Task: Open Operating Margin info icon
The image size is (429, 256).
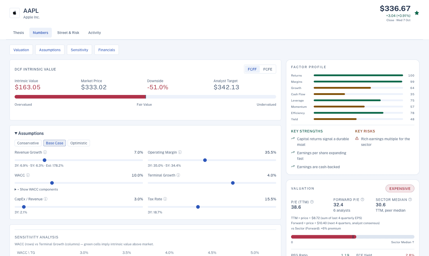Action: pos(180,152)
